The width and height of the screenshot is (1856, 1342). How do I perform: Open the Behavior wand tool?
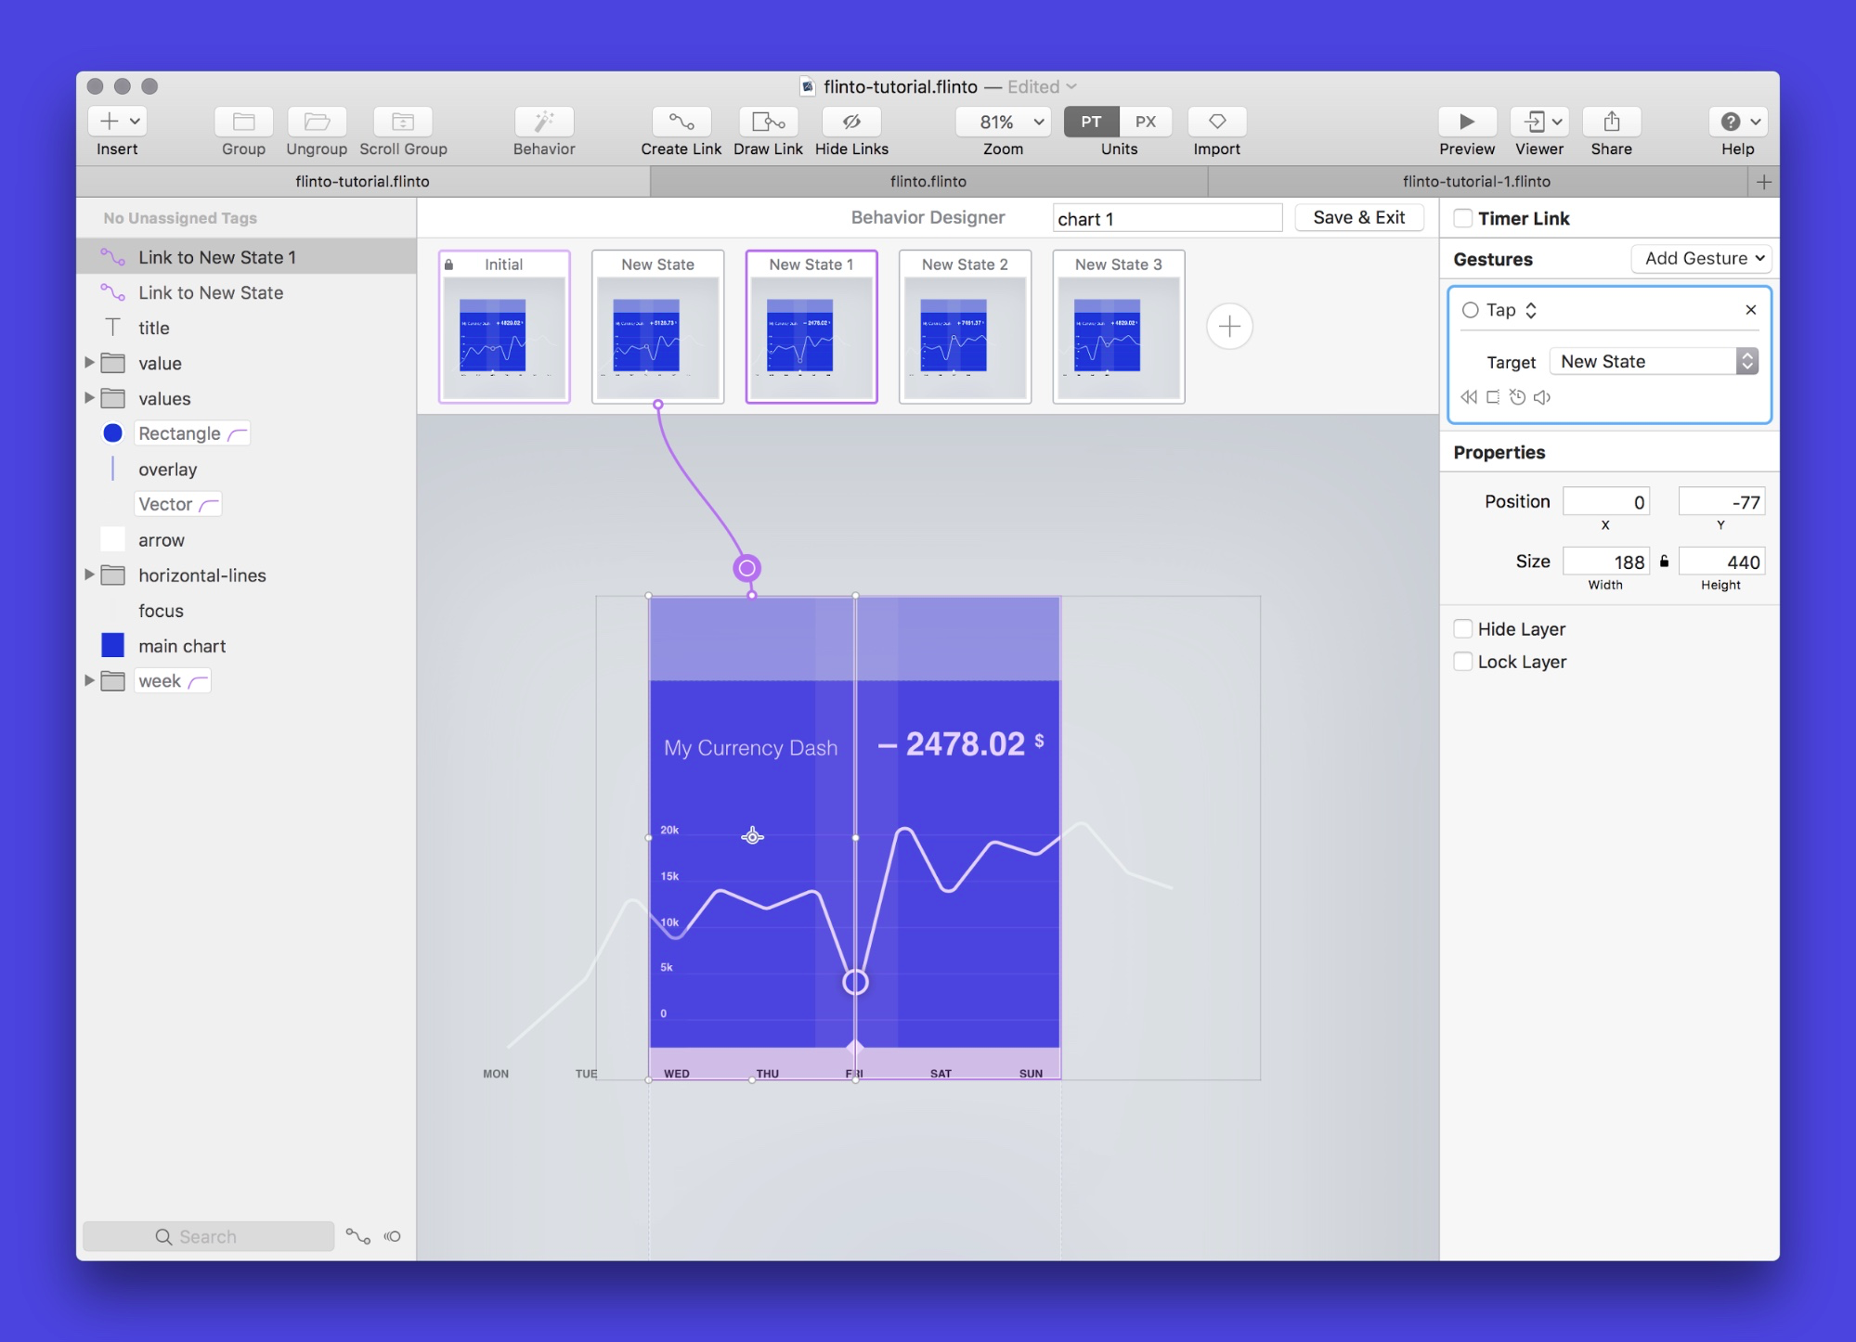(x=544, y=122)
